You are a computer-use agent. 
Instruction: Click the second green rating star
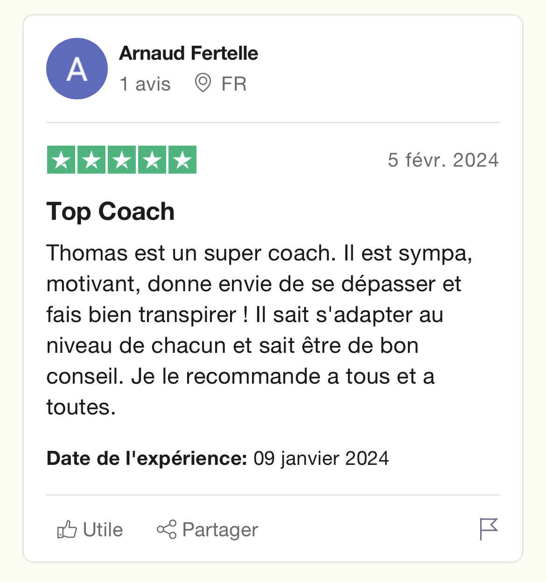91,160
